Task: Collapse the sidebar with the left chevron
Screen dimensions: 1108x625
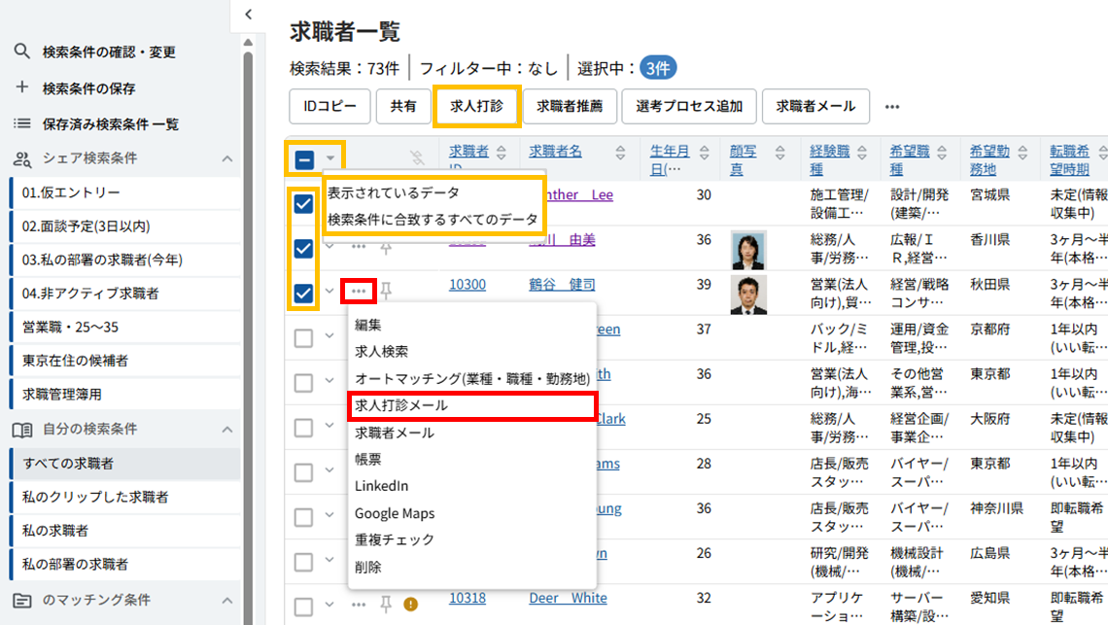Action: pyautogui.click(x=249, y=14)
